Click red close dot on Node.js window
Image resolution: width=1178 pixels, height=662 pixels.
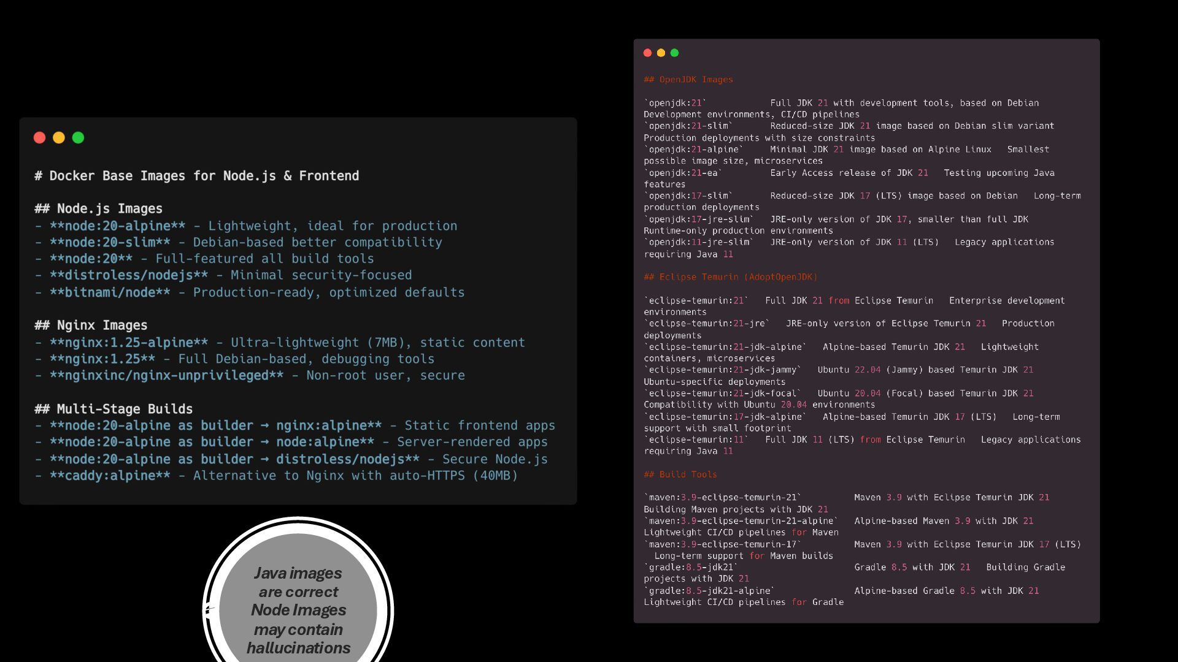tap(39, 138)
